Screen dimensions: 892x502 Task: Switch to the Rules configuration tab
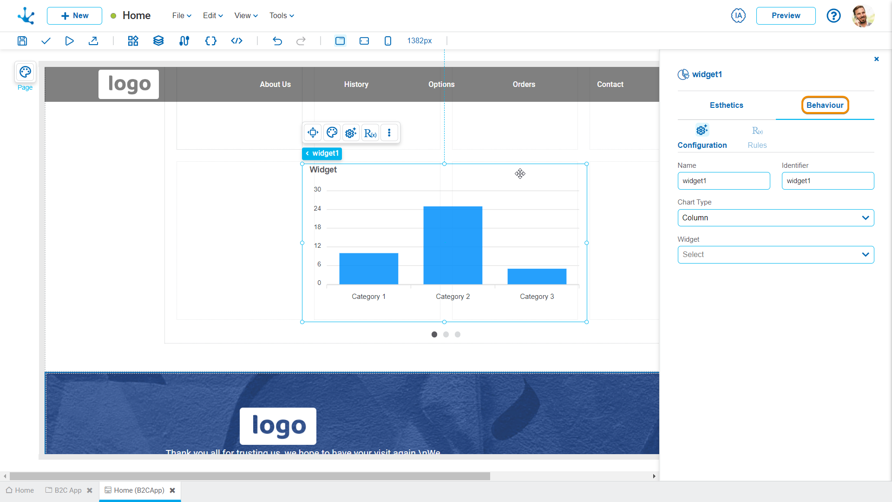pos(757,137)
